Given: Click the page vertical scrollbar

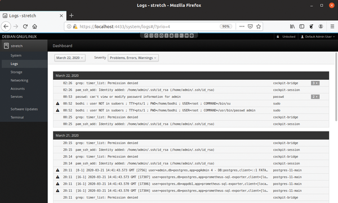Looking at the screenshot, I should (x=336, y=87).
